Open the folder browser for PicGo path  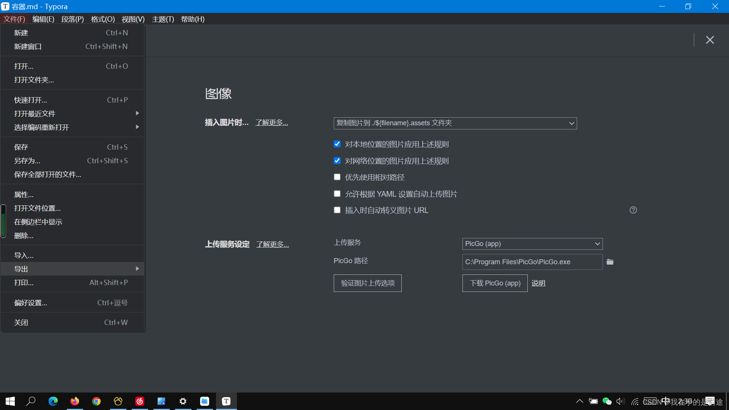coord(610,262)
